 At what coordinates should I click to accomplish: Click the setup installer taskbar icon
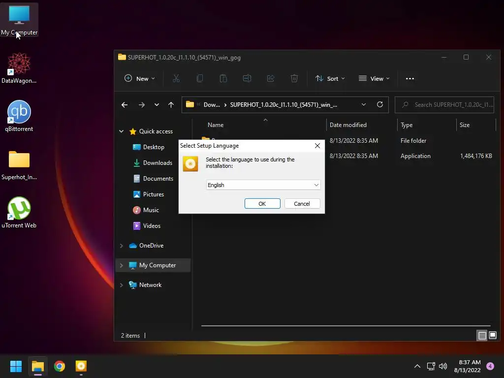click(x=81, y=366)
